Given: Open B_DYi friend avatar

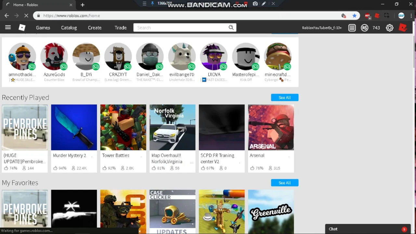Looking at the screenshot, I should pyautogui.click(x=86, y=57).
